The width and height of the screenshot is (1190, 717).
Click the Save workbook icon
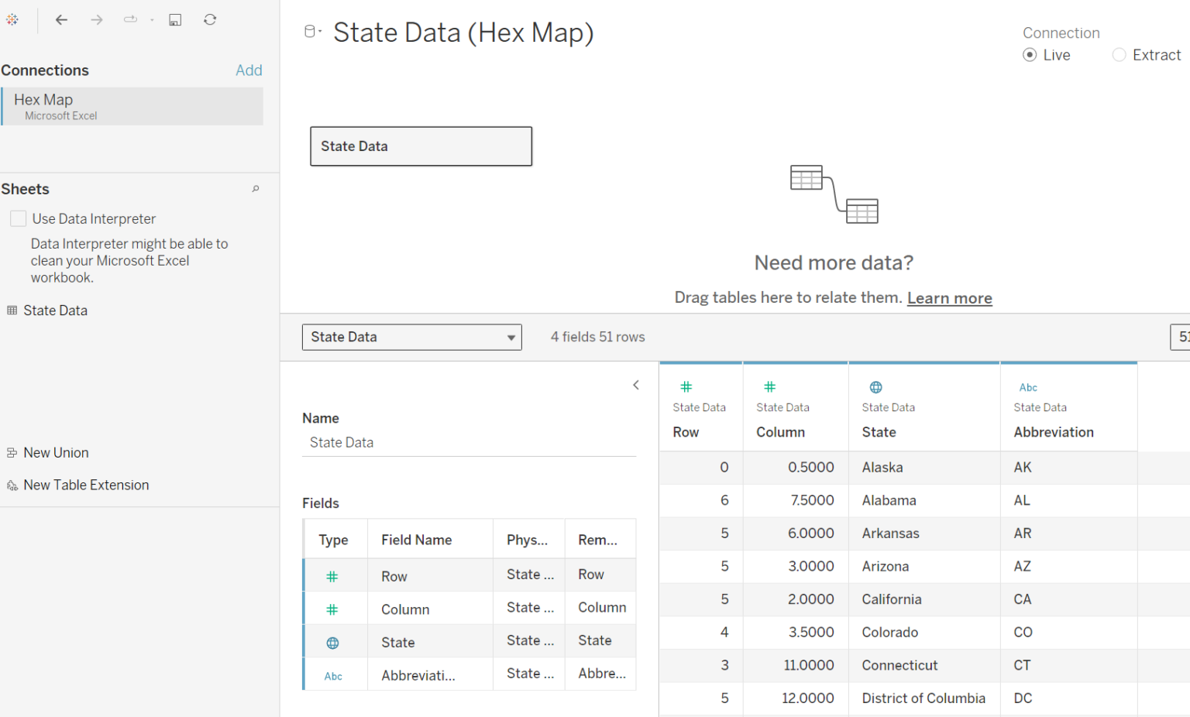(x=175, y=19)
